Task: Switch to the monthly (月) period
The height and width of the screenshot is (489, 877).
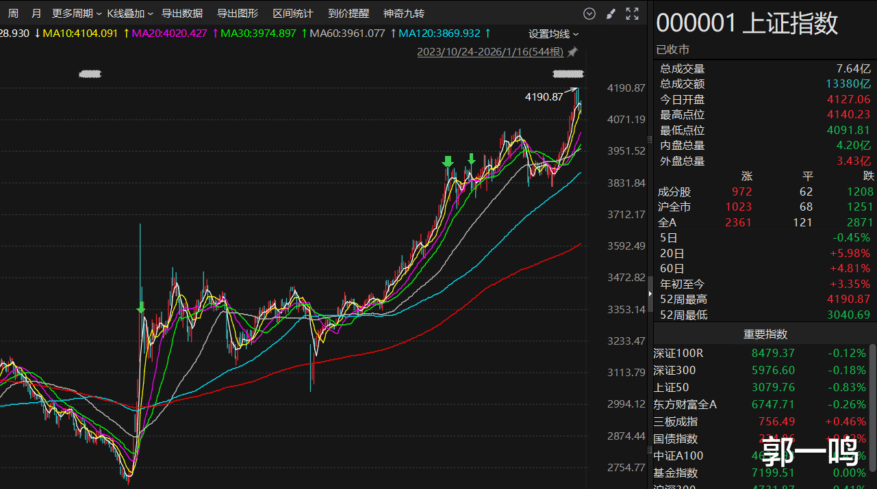Action: pos(36,14)
